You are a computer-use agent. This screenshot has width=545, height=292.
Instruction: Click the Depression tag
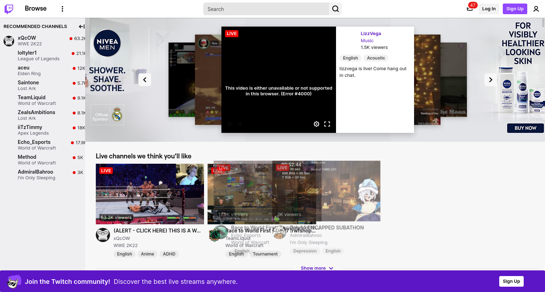[x=305, y=251]
